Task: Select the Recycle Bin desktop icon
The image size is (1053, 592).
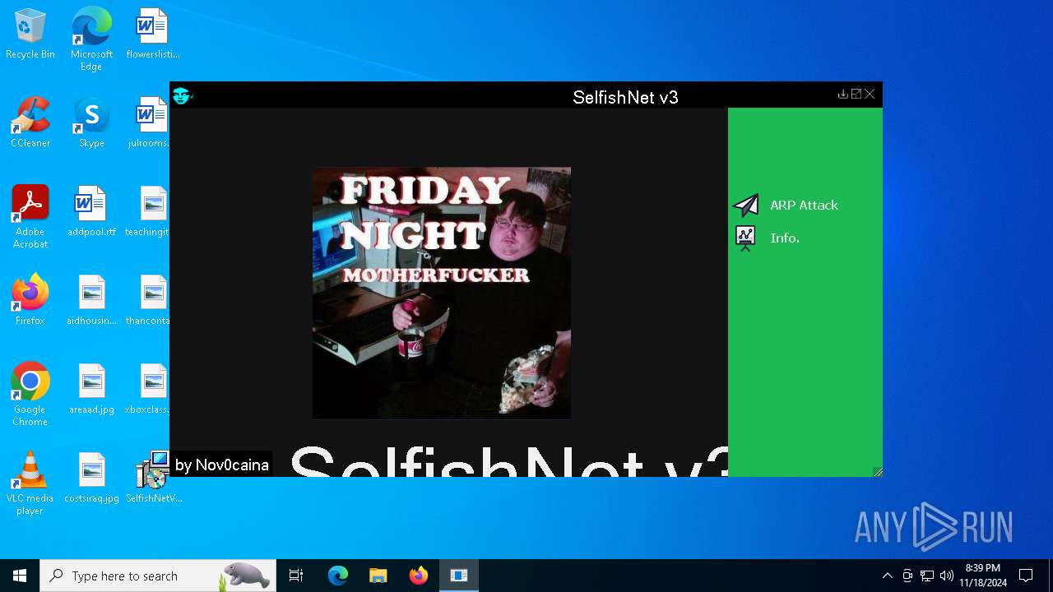Action: pyautogui.click(x=30, y=35)
